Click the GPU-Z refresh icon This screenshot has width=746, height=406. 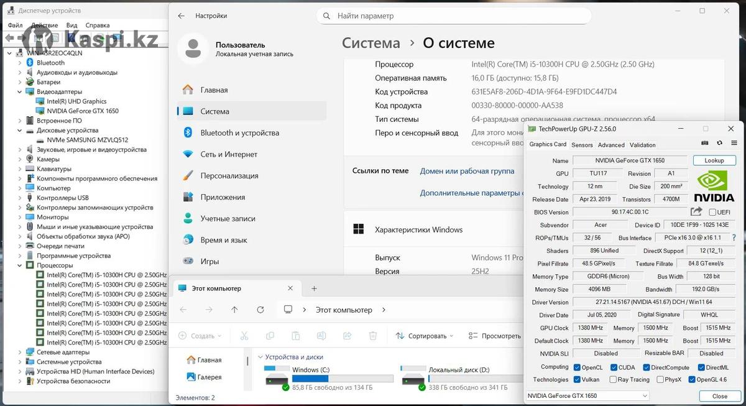[x=719, y=143]
